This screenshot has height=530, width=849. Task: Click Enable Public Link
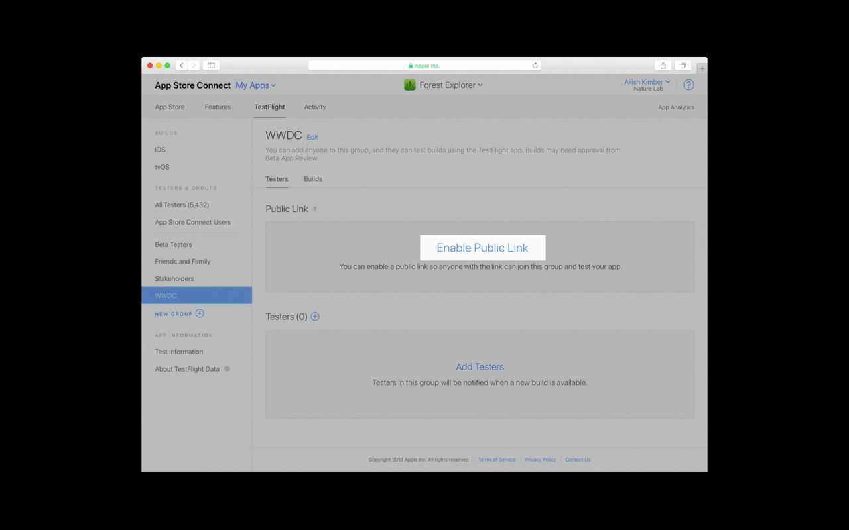[482, 248]
